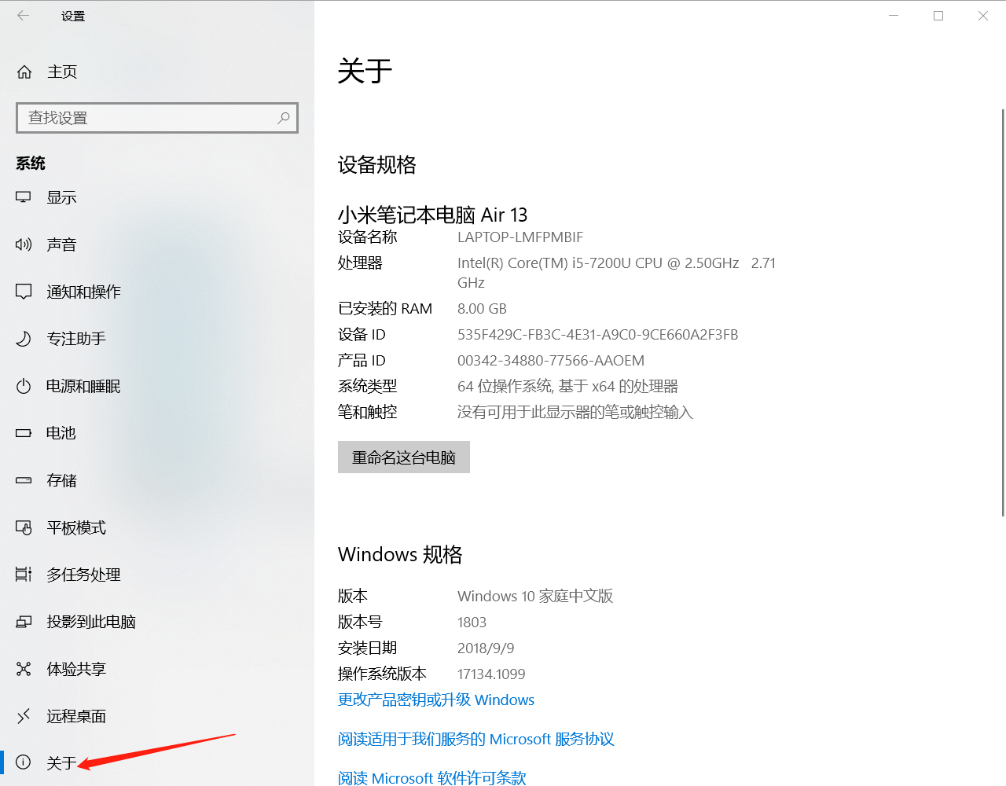Click the Power & sleep (电源和睡眠) icon
Viewport: 1006px width, 786px height.
24,386
